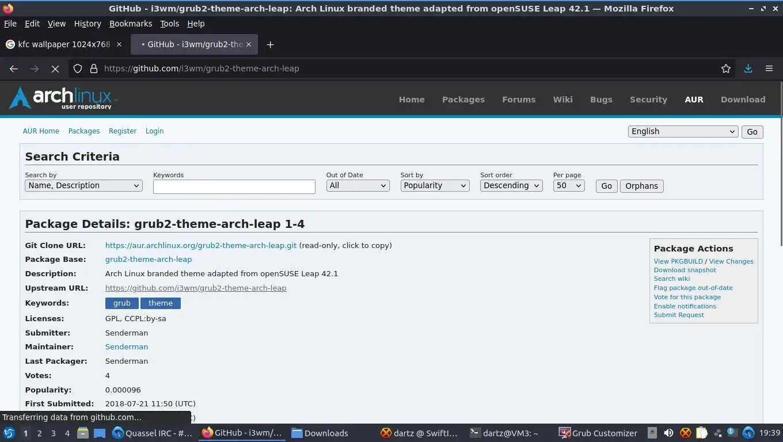This screenshot has width=783, height=442.
Task: Click the file manager icon in the taskbar
Action: click(83, 433)
